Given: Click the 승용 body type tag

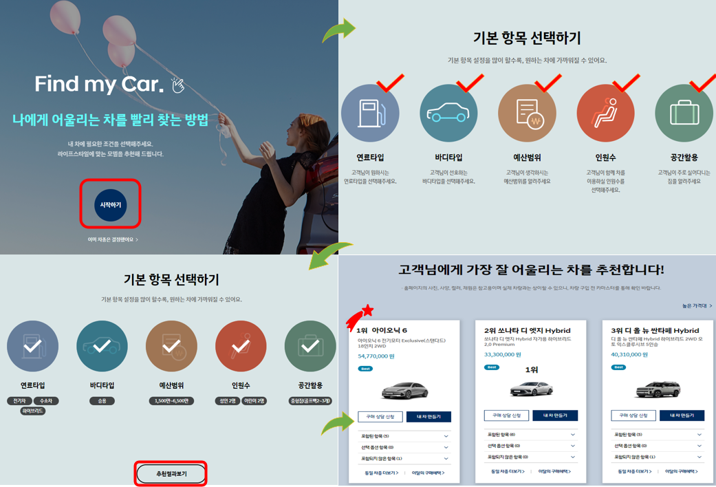Looking at the screenshot, I should tap(102, 400).
